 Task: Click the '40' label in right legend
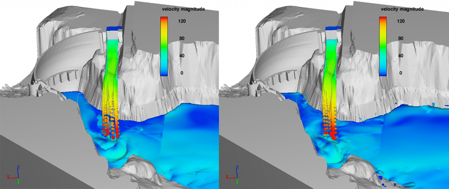[401, 56]
